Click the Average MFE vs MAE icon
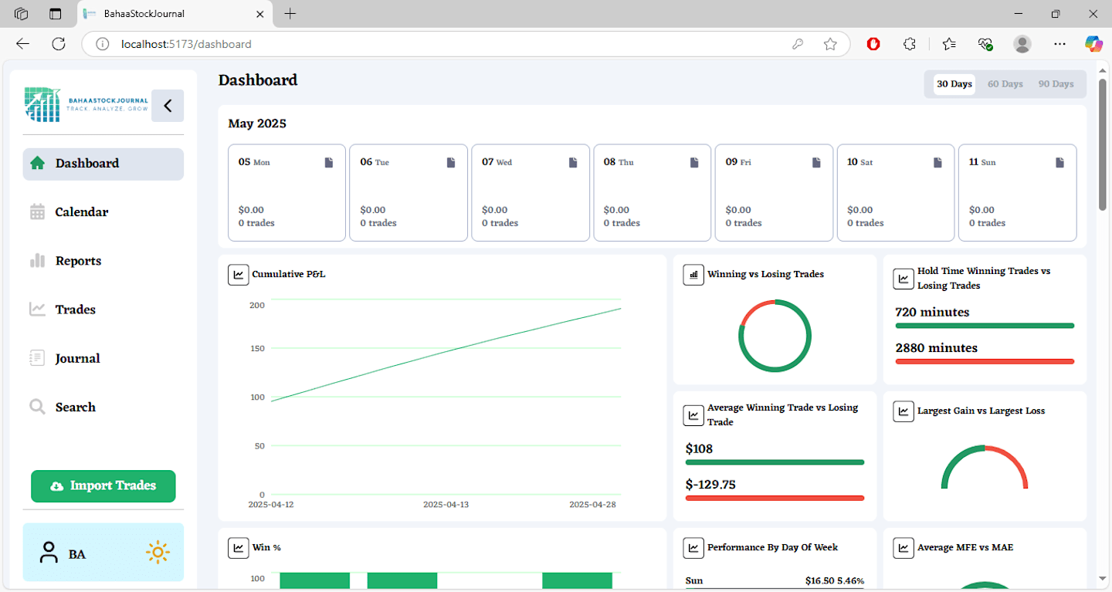 pyautogui.click(x=903, y=547)
